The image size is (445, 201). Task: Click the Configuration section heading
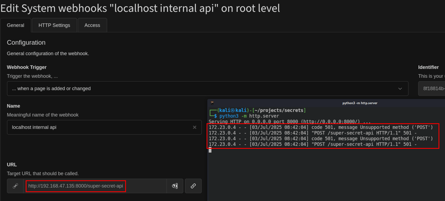(26, 42)
